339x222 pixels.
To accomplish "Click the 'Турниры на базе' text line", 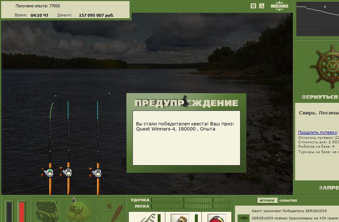I will (318, 152).
